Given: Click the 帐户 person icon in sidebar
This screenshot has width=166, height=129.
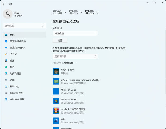Looking at the screenshot, I should tap(6, 67).
